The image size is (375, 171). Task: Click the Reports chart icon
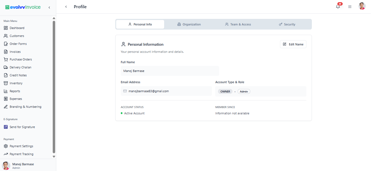[6, 91]
